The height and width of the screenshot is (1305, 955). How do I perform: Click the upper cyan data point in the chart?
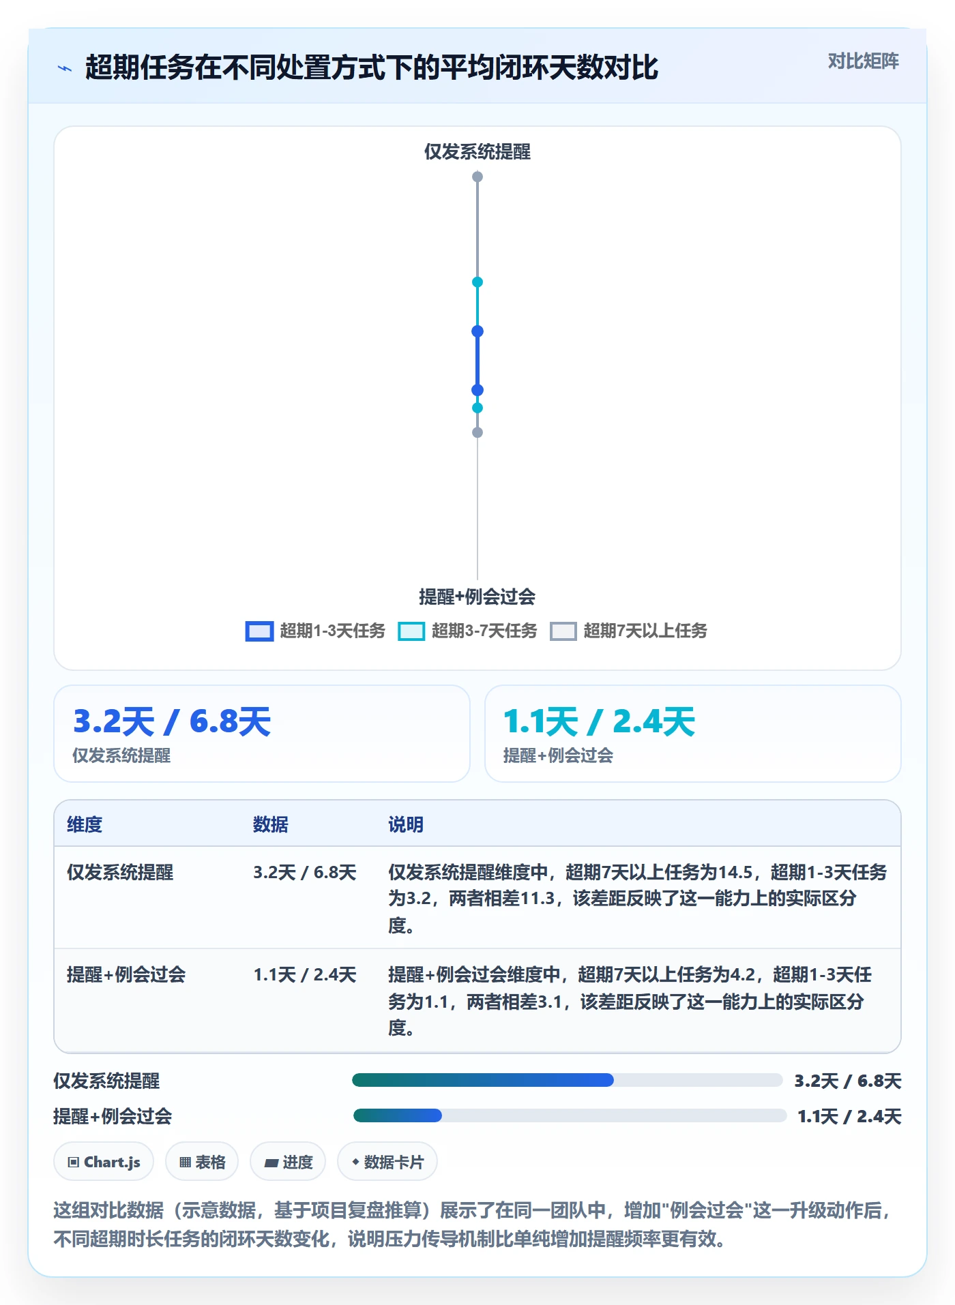[477, 282]
